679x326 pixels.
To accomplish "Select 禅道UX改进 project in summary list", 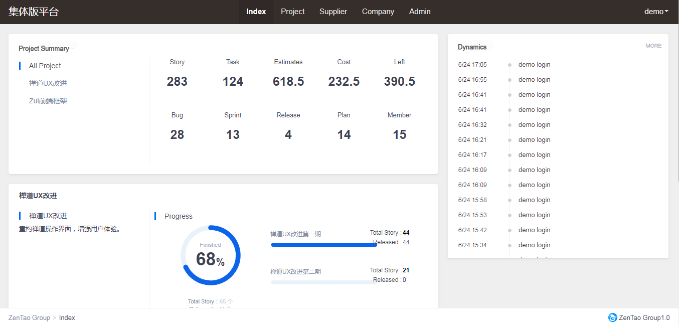I will [x=48, y=83].
